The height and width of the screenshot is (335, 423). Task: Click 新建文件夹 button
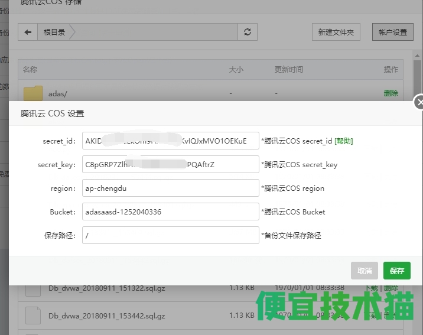[x=336, y=32]
